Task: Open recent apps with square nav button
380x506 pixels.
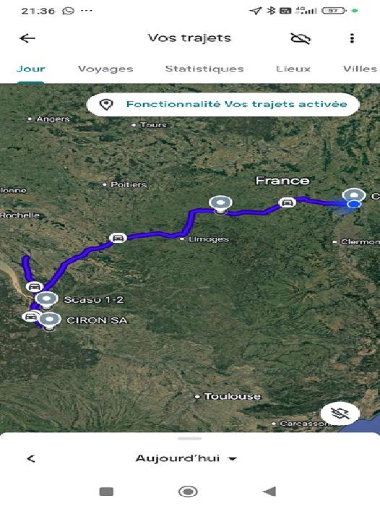Action: point(106,492)
